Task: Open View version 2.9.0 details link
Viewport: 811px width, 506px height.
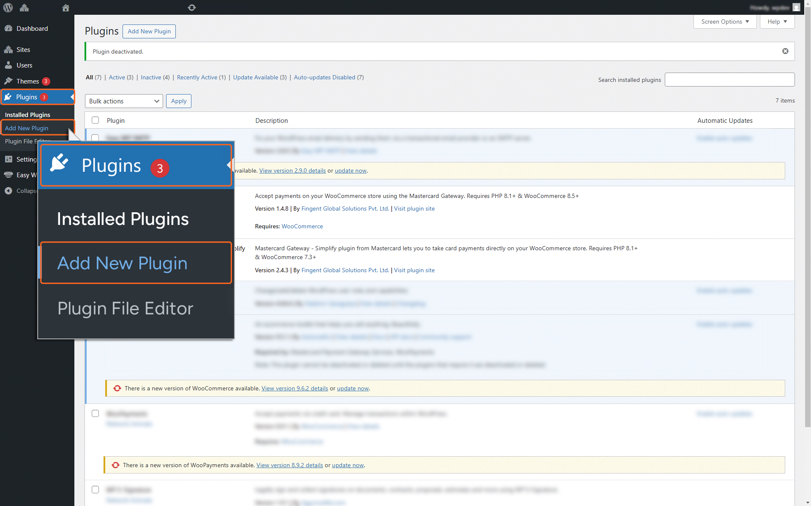Action: 292,170
